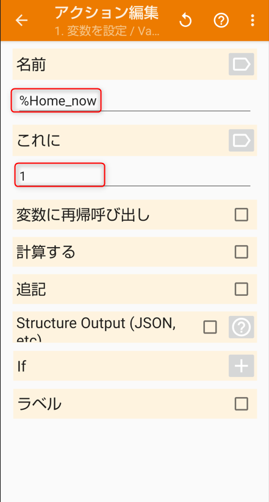Image resolution: width=269 pixels, height=502 pixels.
Task: Tap the アクション編集 title text
Action: [107, 13]
